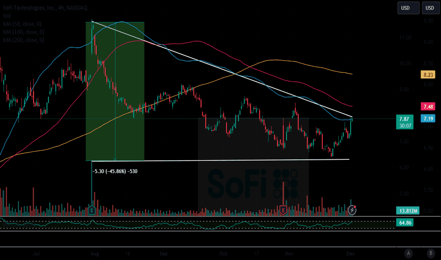This screenshot has width=441, height=260.
Task: Click the Sep date on time axis
Action: pyautogui.click(x=163, y=253)
